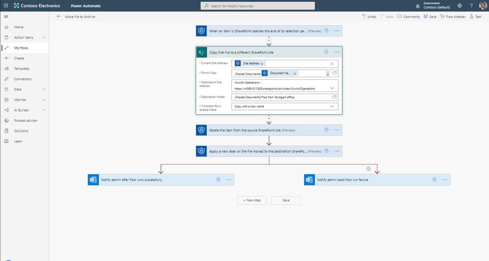Click the Save button below the flow
Image resolution: width=489 pixels, height=261 pixels.
(x=286, y=200)
